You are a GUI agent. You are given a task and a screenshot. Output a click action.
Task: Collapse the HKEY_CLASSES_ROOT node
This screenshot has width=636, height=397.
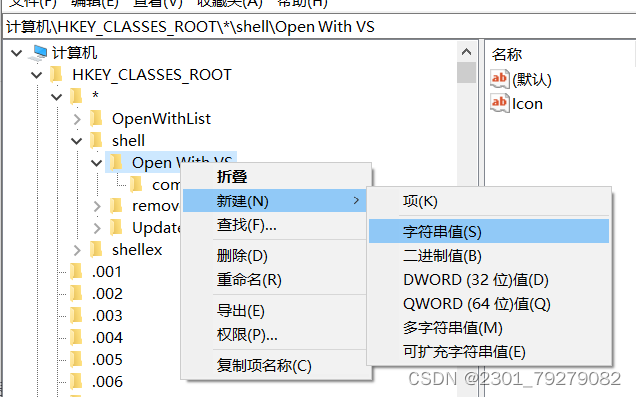37,75
